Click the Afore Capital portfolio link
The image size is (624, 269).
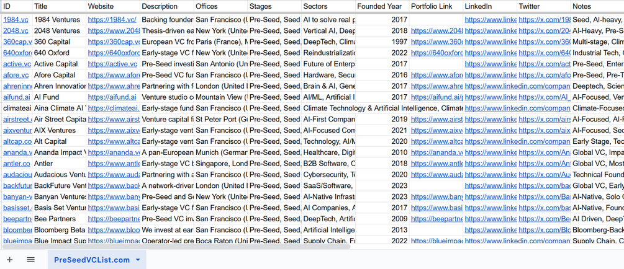[436, 75]
